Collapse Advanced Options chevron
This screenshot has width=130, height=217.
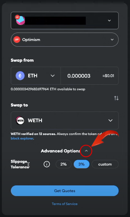86,151
